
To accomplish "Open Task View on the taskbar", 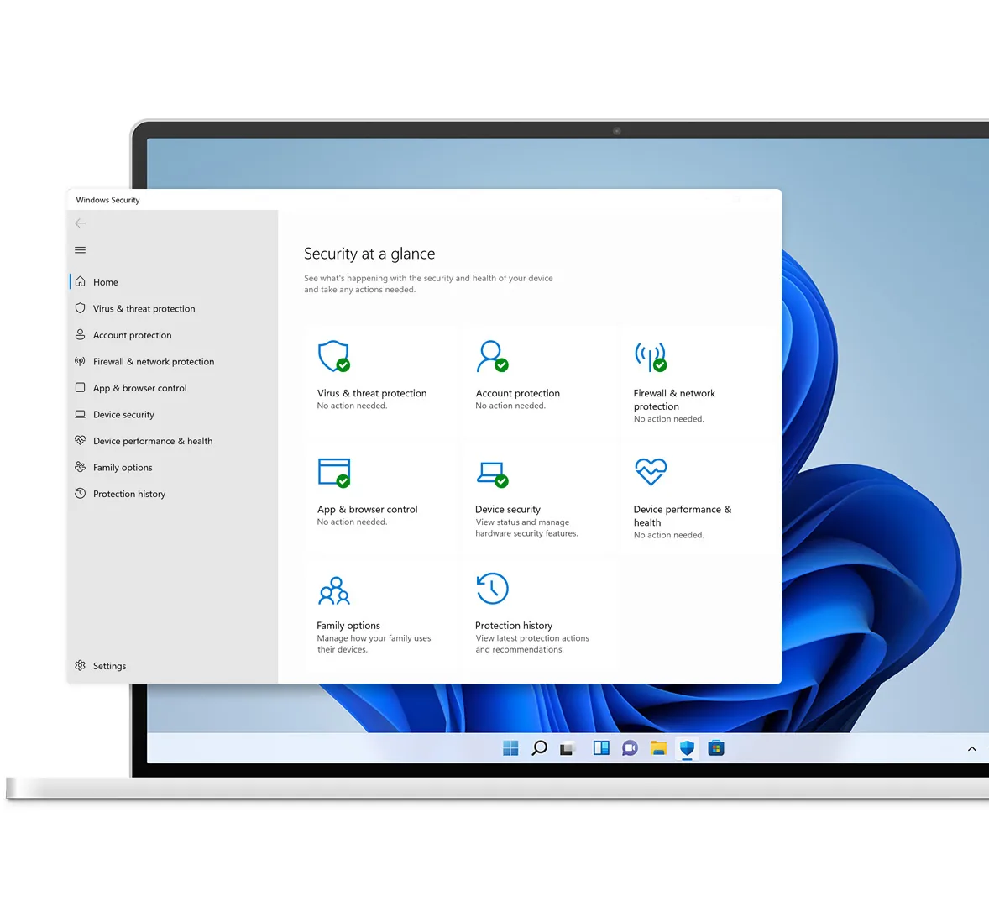I will click(567, 748).
